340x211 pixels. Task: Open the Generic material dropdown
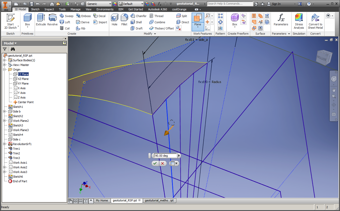pos(110,4)
